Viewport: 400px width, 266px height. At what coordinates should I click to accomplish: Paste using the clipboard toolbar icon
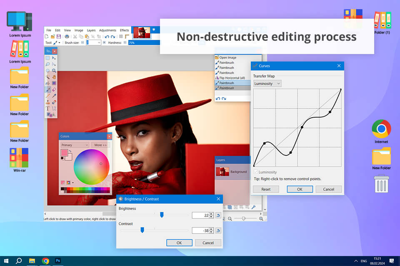pyautogui.click(x=87, y=37)
